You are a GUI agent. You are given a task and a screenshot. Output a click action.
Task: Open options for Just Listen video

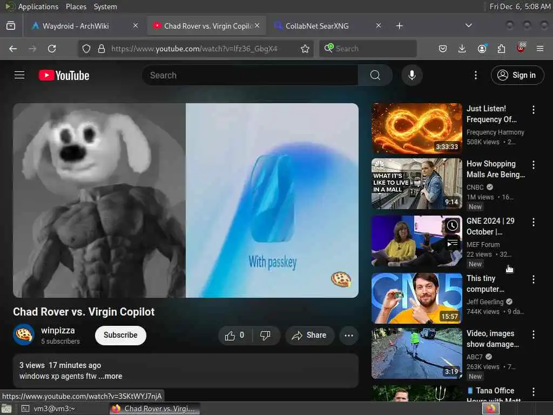pos(533,110)
